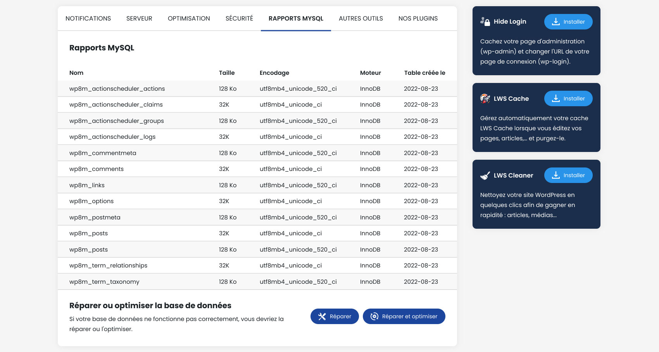This screenshot has height=352, width=659.
Task: Click the Encodage column header
Action: pyautogui.click(x=274, y=73)
